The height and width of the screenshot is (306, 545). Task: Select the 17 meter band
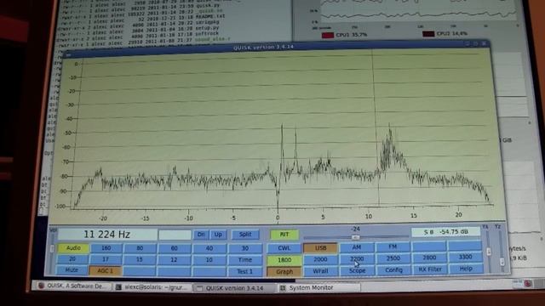coord(106,259)
